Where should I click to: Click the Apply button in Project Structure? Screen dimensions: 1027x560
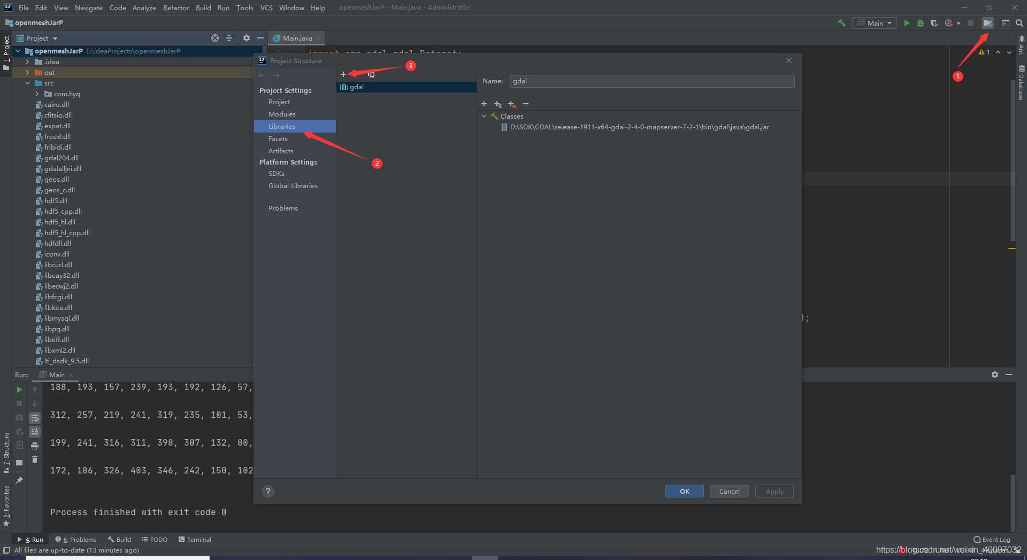click(x=774, y=491)
